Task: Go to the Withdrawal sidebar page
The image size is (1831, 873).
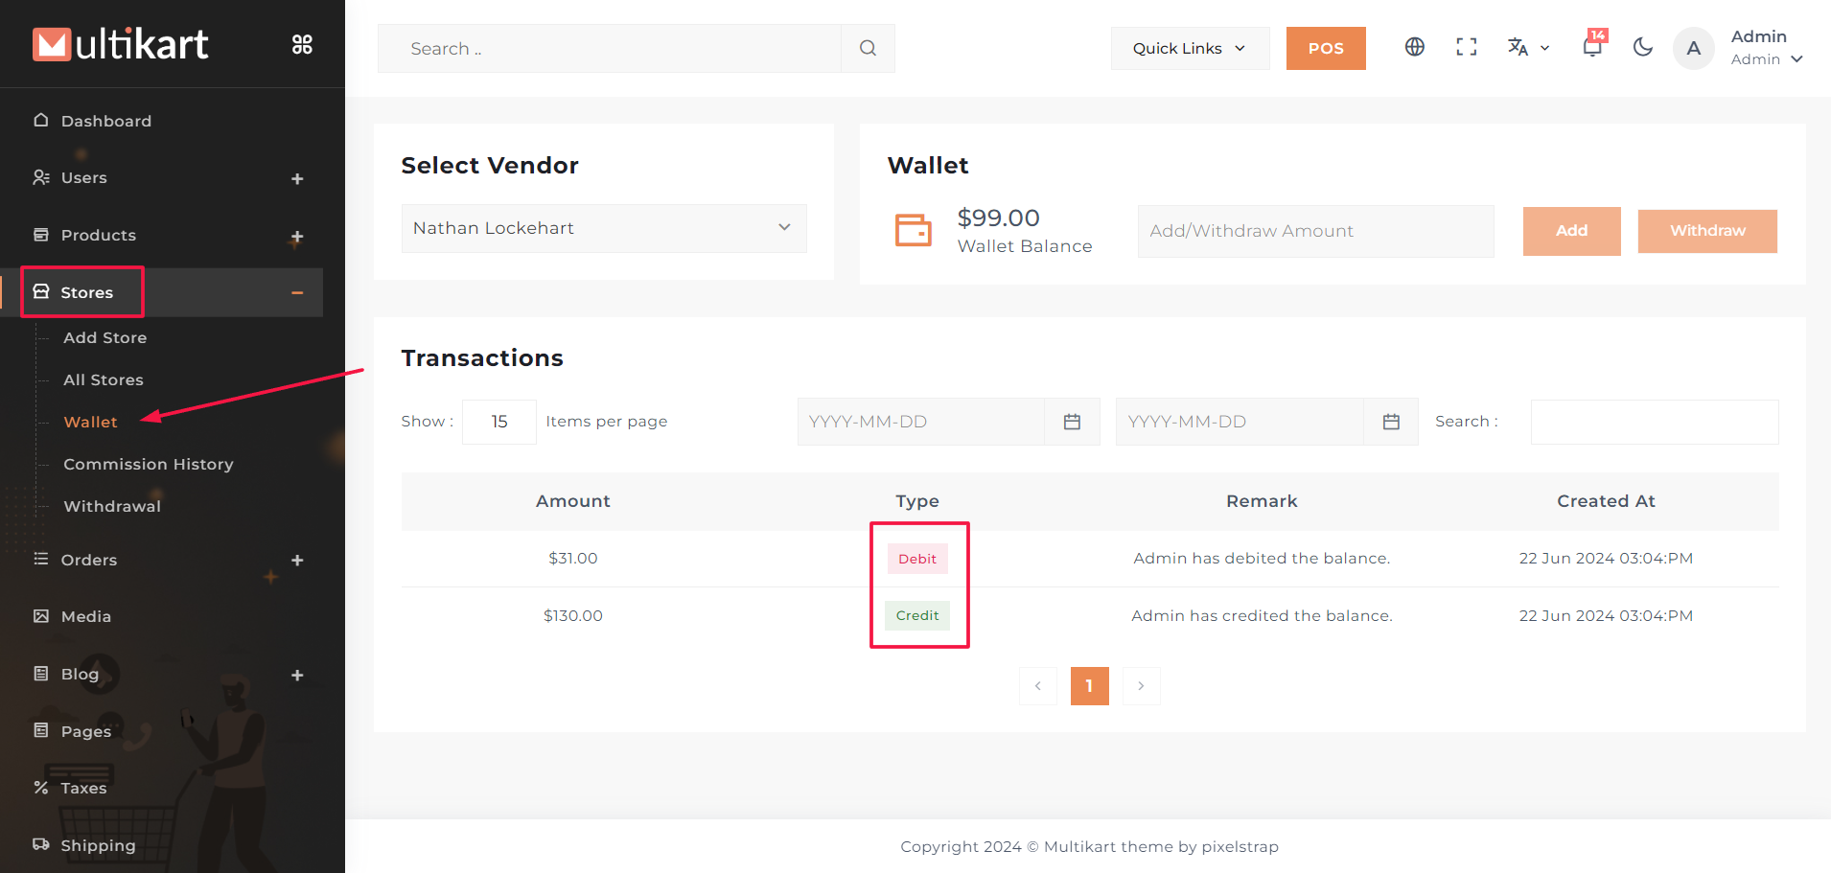Action: click(112, 506)
